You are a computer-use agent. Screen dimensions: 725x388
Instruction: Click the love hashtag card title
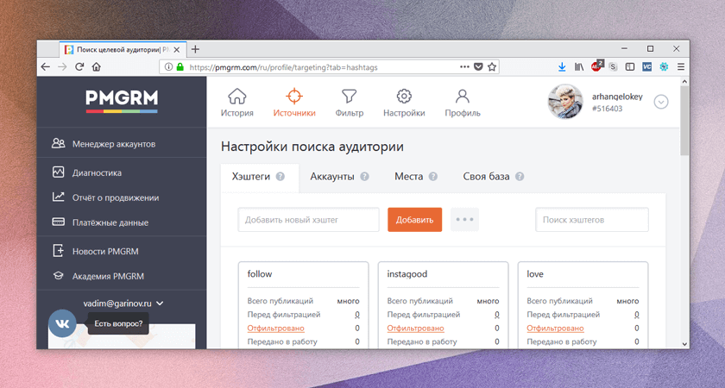click(x=535, y=274)
